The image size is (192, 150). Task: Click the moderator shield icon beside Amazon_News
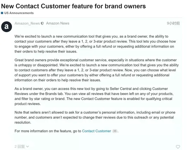pos(42,23)
